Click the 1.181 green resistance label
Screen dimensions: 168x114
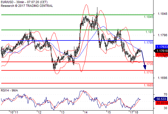149,32
